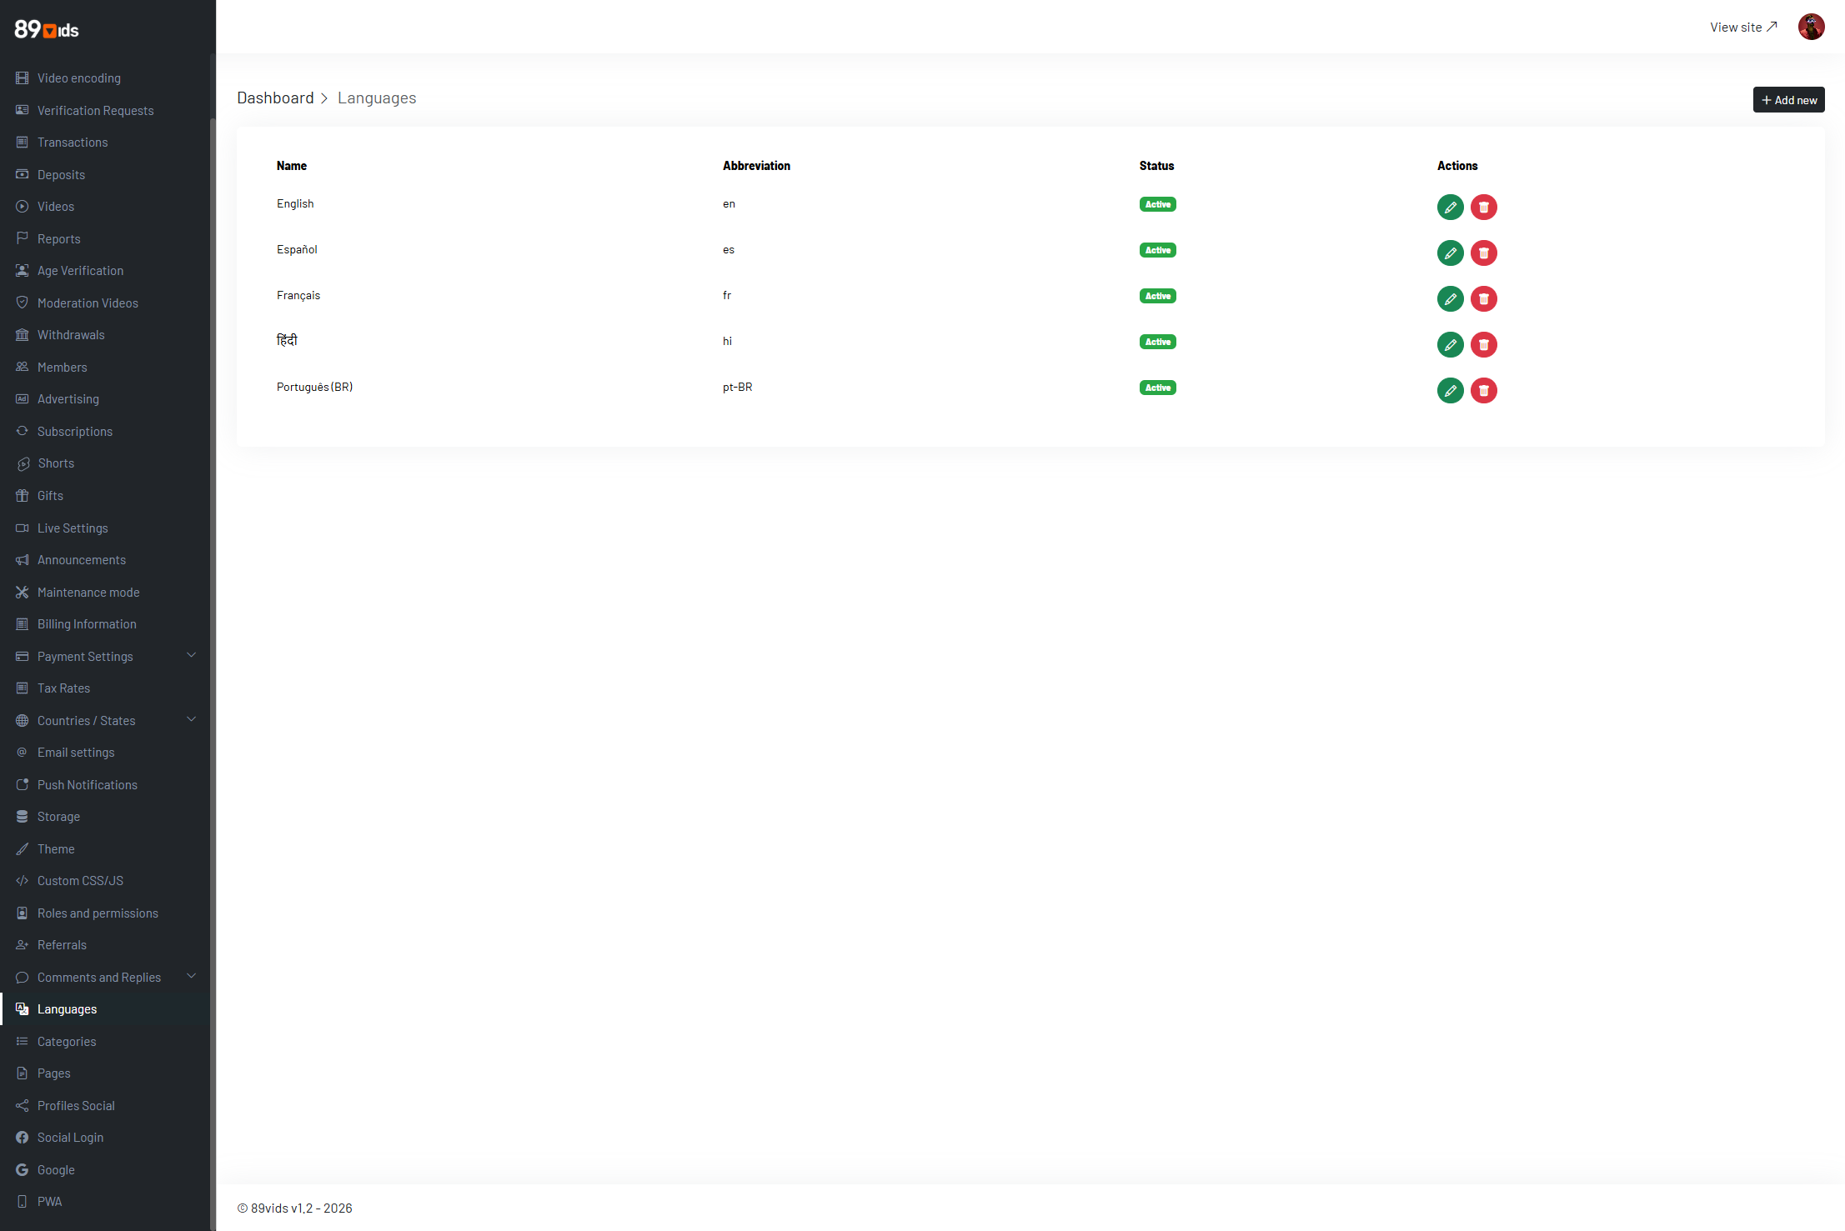Click Dashboard breadcrumb link
This screenshot has width=1845, height=1231.
275,98
